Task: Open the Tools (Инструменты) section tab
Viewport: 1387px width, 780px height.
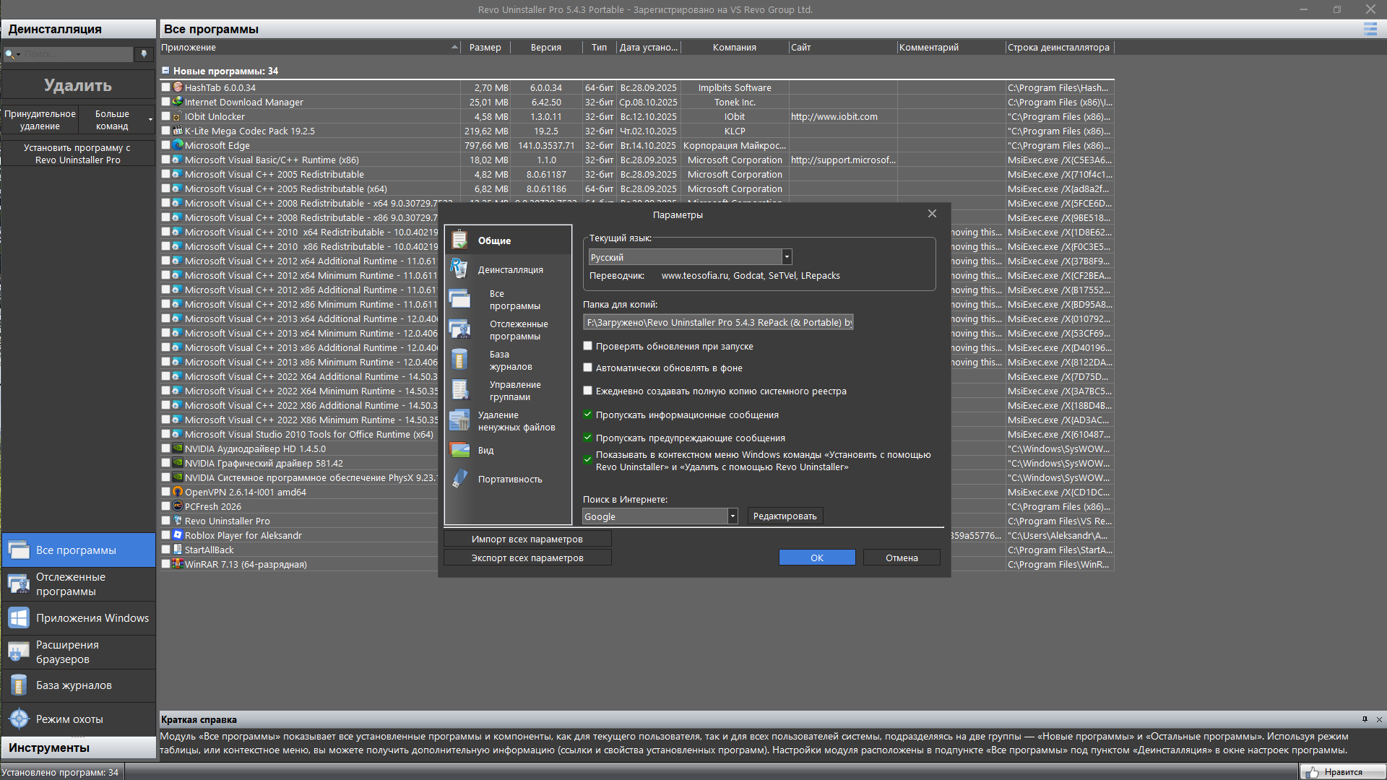Action: coord(78,747)
